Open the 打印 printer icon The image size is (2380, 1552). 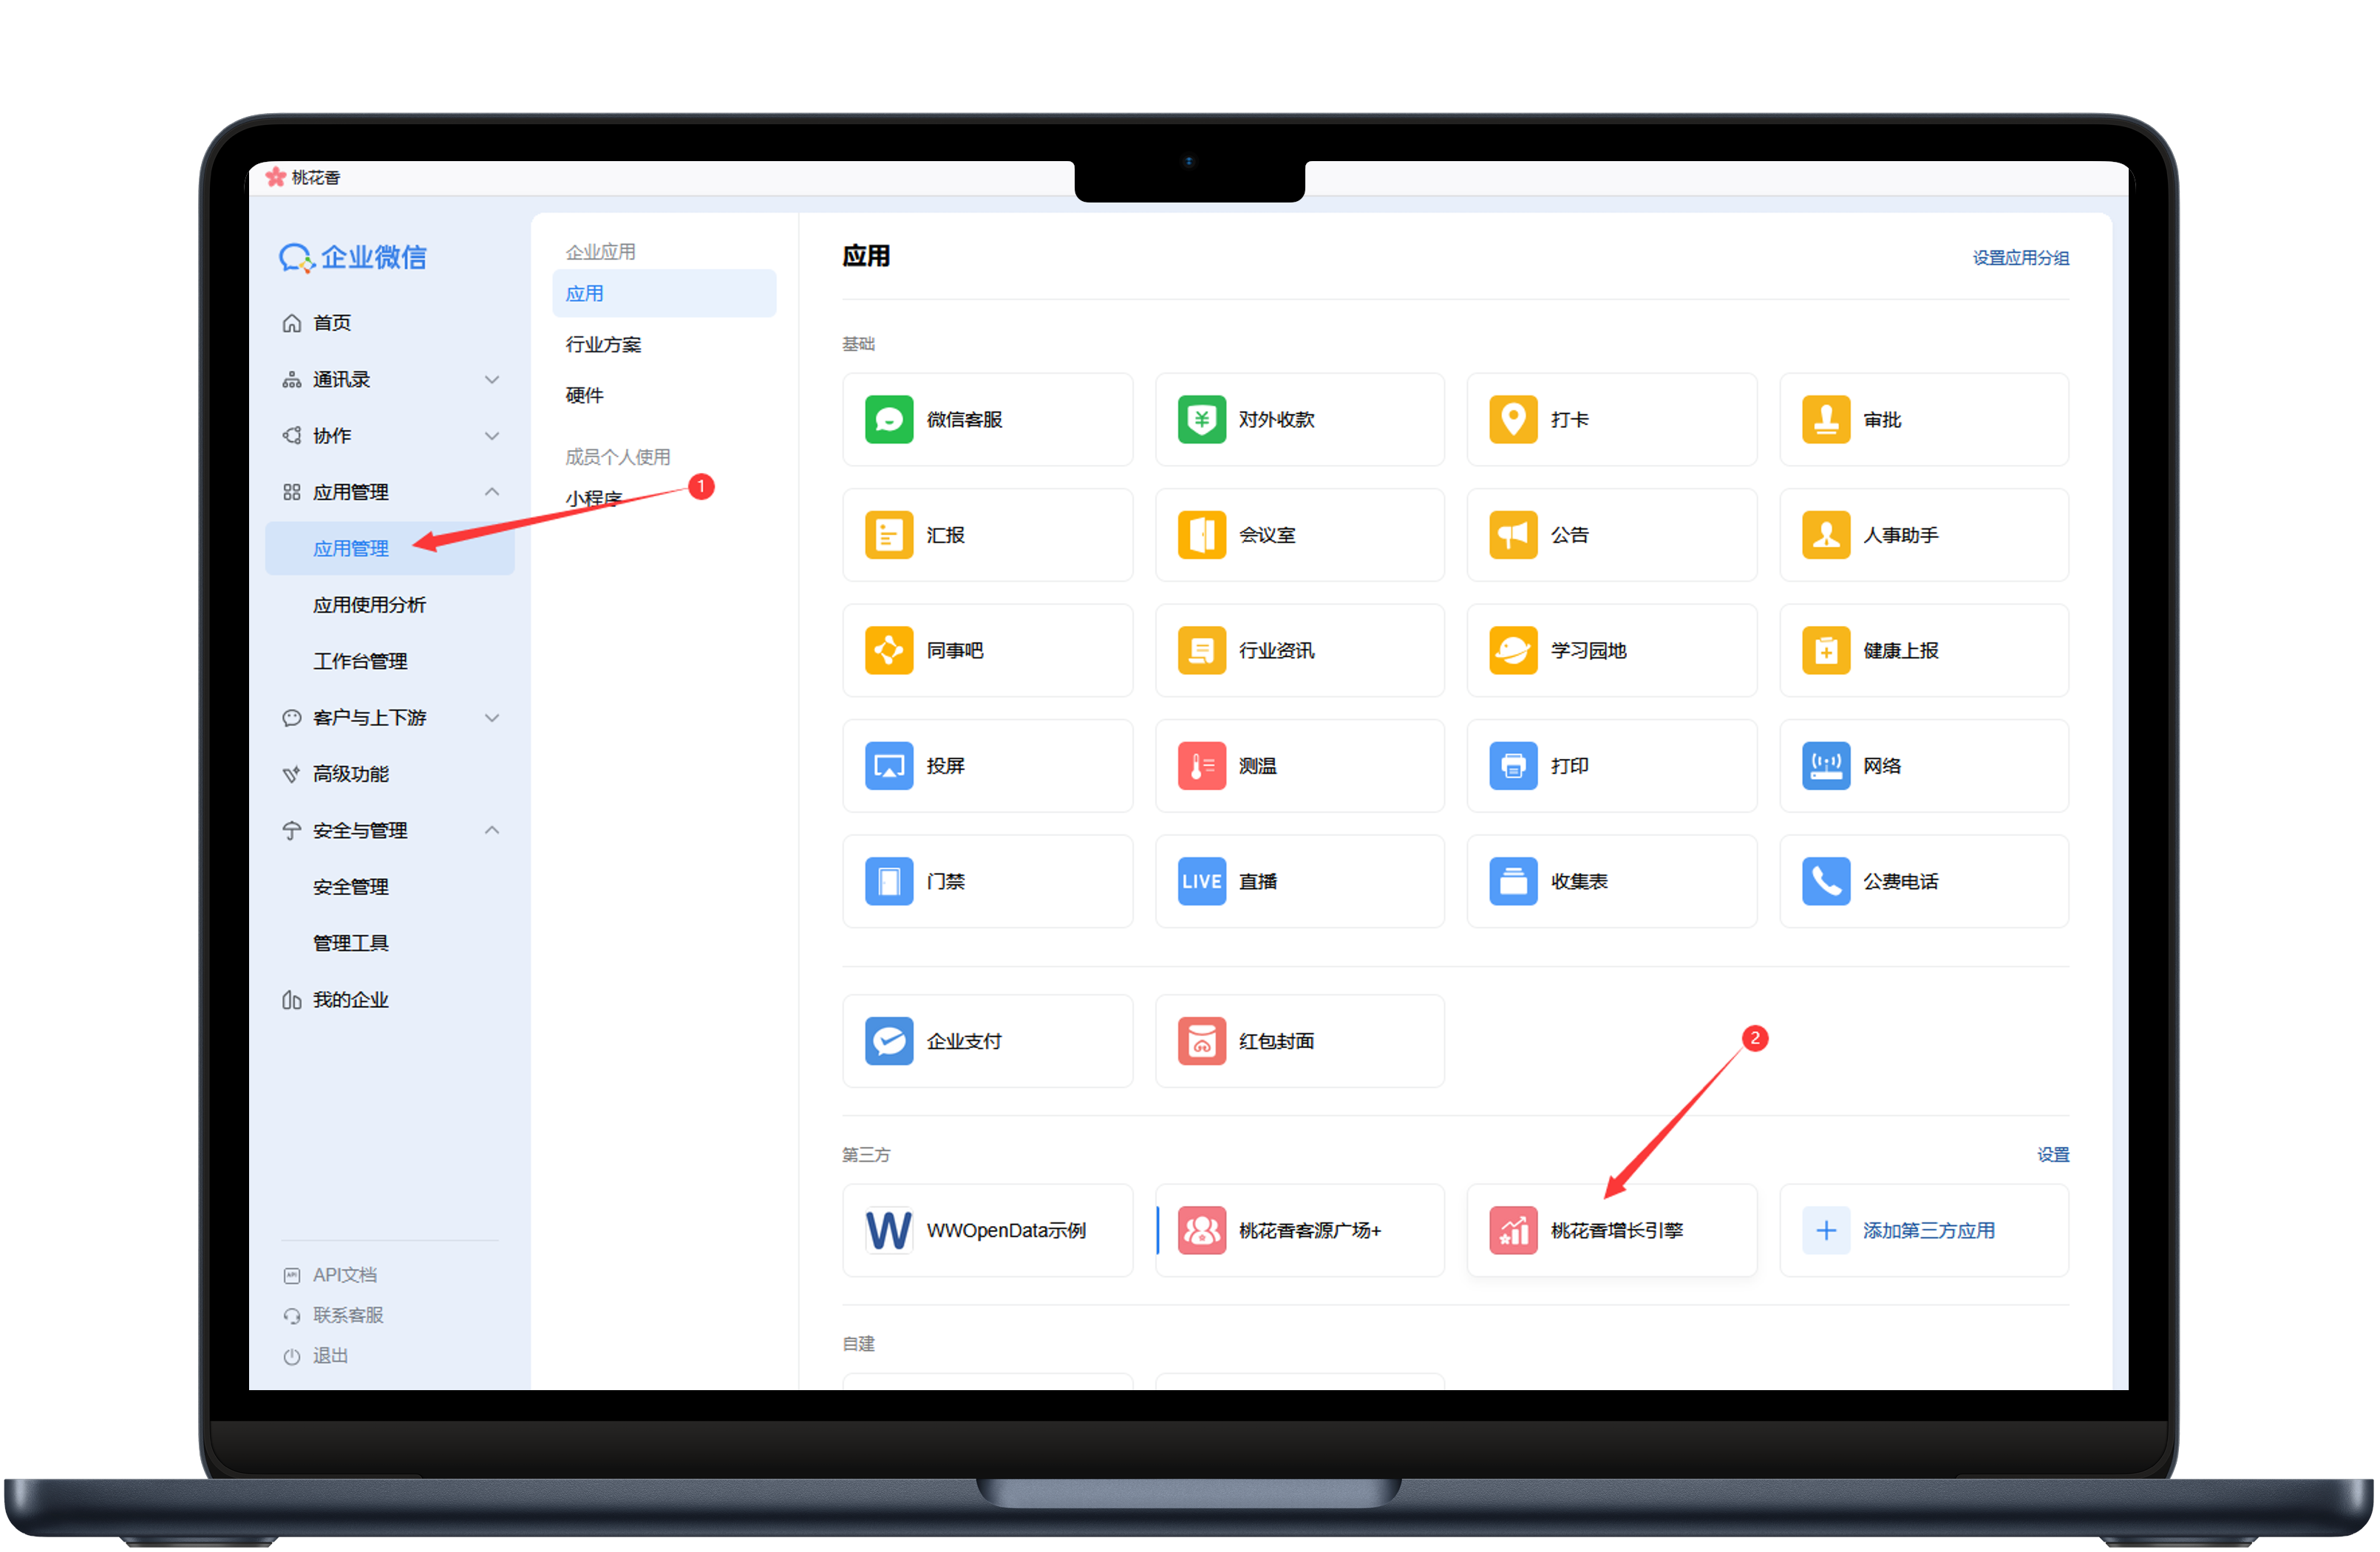(x=1512, y=766)
